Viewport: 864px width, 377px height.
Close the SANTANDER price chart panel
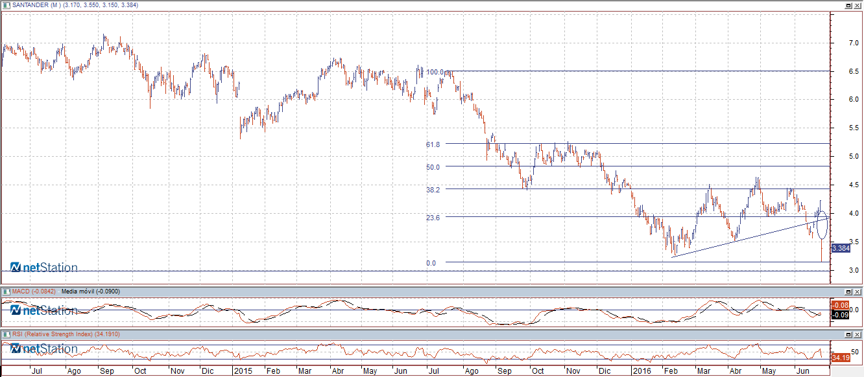click(857, 5)
